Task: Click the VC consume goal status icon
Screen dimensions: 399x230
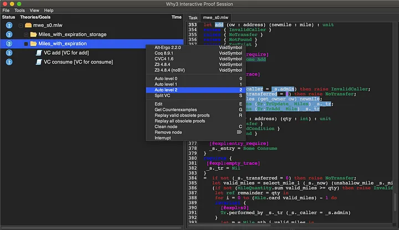Action: tap(9, 62)
